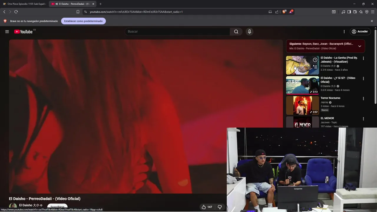Open options for La Gevita video
This screenshot has height=212, width=377.
[363, 58]
